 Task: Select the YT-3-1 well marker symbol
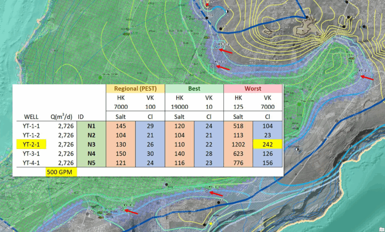pos(206,191)
